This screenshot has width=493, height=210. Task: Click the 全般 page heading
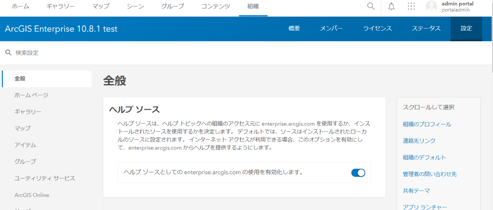coord(114,81)
